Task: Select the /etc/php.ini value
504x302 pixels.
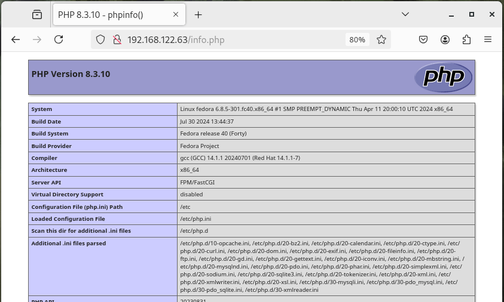Action: point(196,219)
